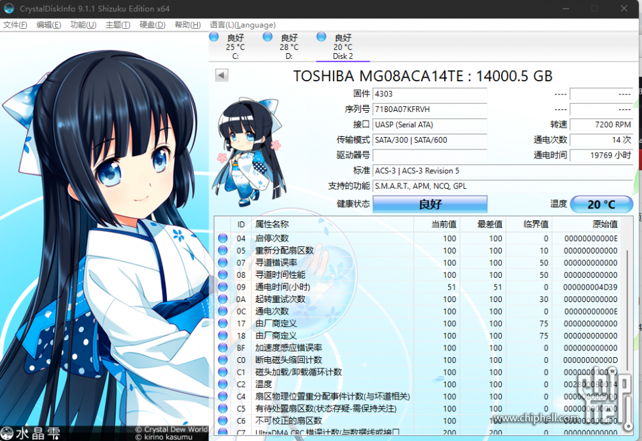Select the 寻道错误率 attribute name

tap(276, 263)
